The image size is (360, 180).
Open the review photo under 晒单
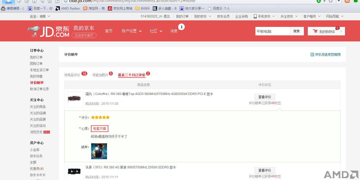point(99,151)
